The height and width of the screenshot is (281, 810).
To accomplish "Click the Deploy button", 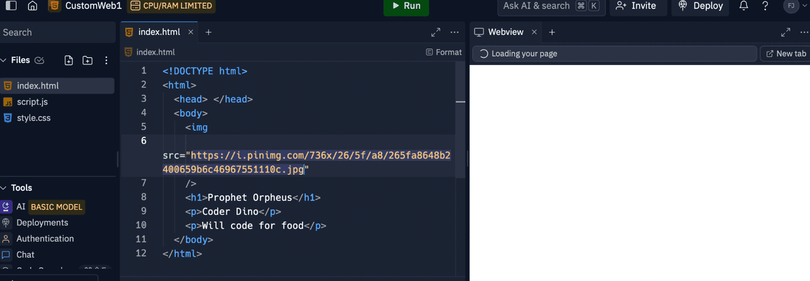I will coord(701,6).
